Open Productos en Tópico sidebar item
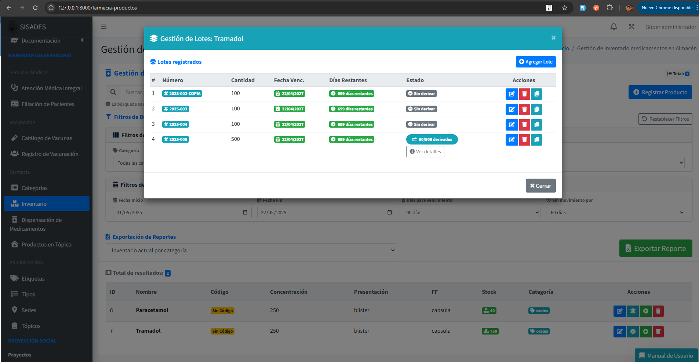 tap(47, 244)
